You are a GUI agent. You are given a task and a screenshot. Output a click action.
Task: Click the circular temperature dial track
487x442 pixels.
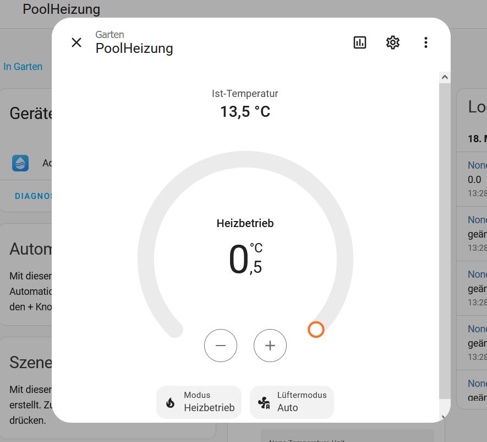tap(245, 159)
